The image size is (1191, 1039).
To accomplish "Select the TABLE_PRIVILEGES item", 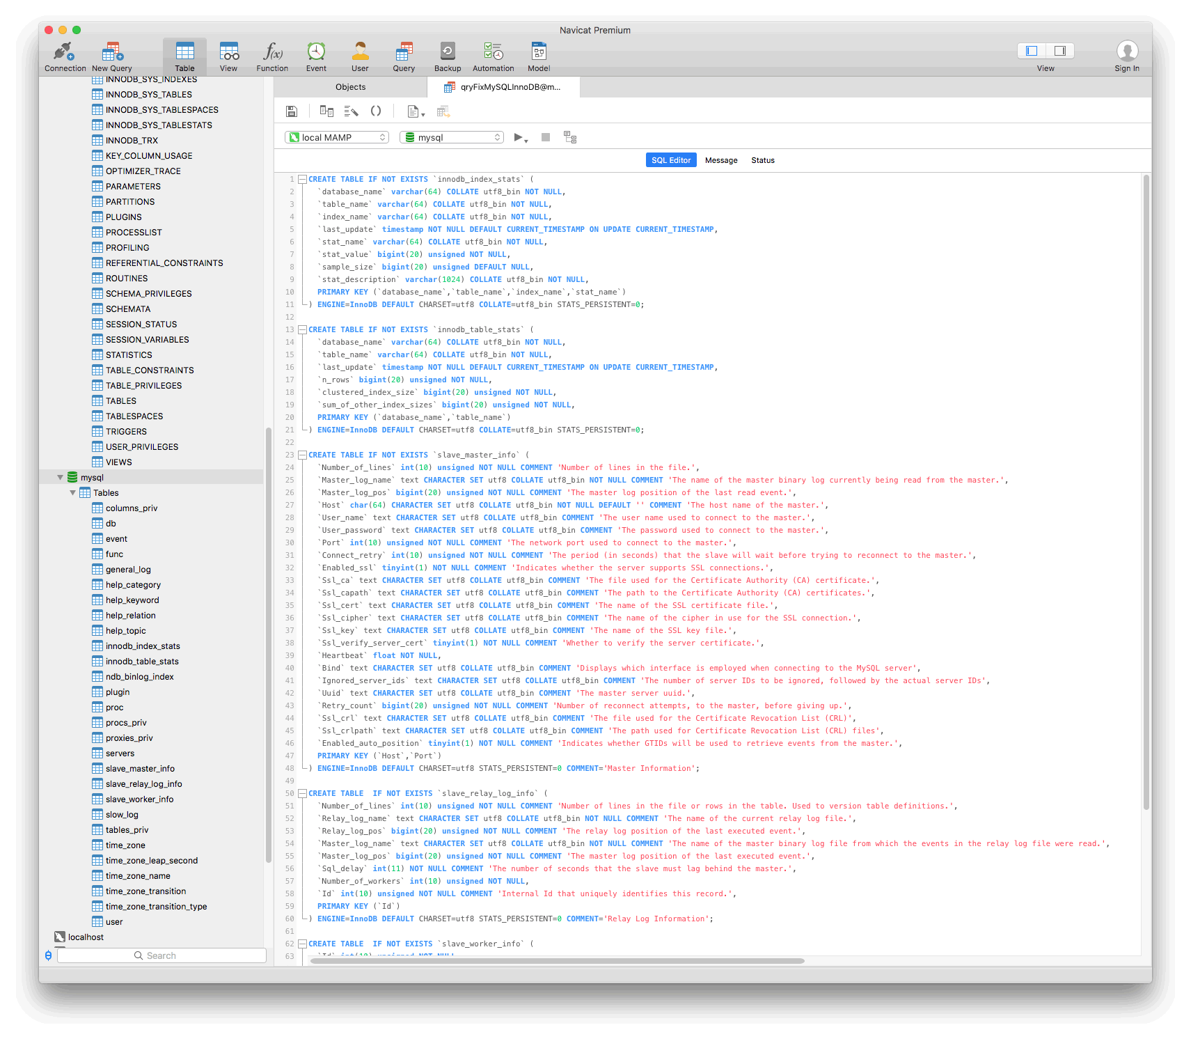I will (x=143, y=386).
